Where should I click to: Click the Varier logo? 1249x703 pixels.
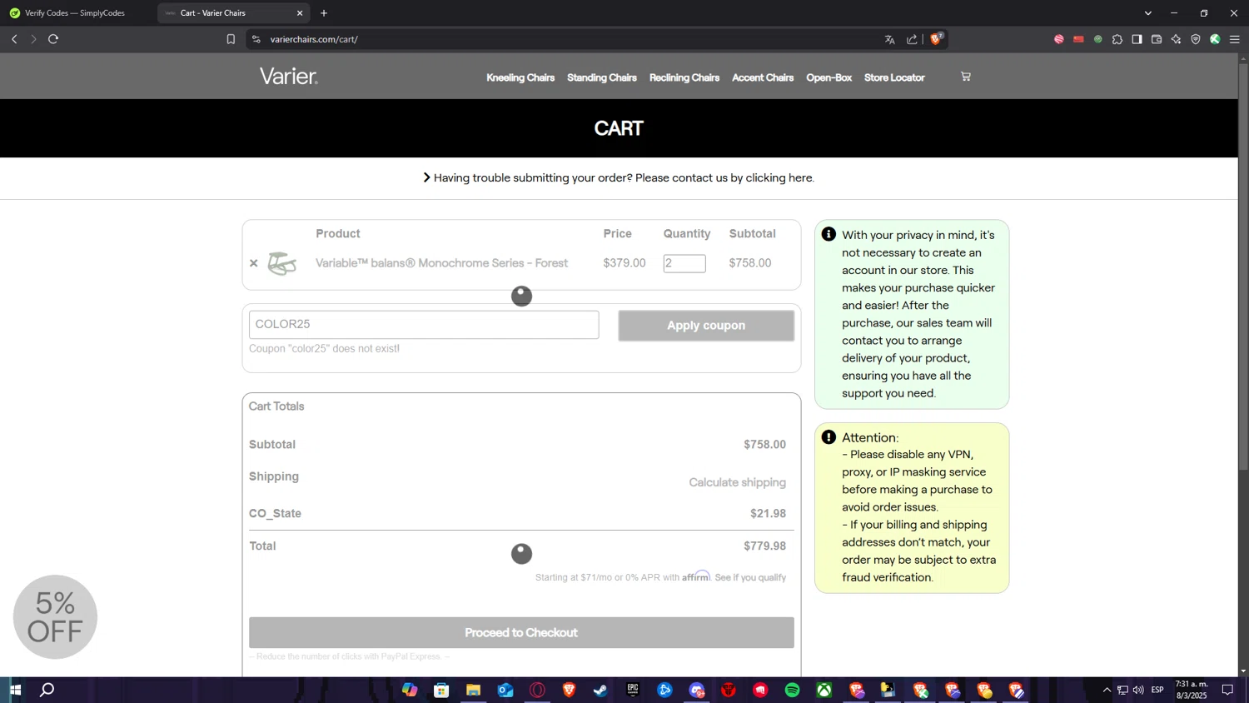tap(288, 77)
